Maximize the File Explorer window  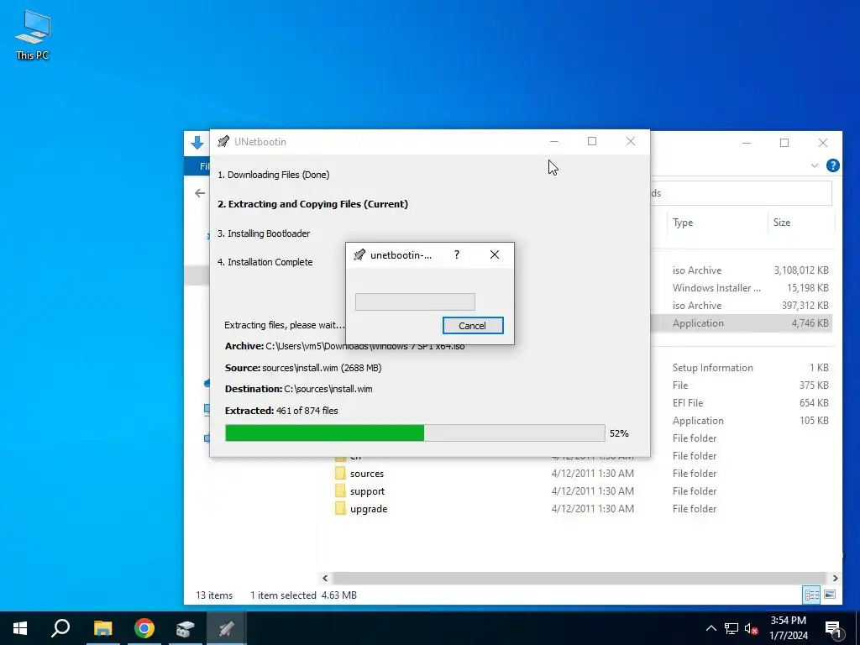click(x=784, y=143)
